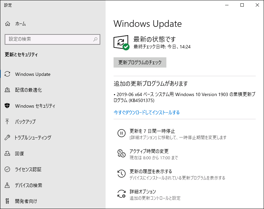Image resolution: width=264 pixels, height=209 pixels.
Task: Click the Windows Update sync arrows sidebar icon
Action: (7, 74)
